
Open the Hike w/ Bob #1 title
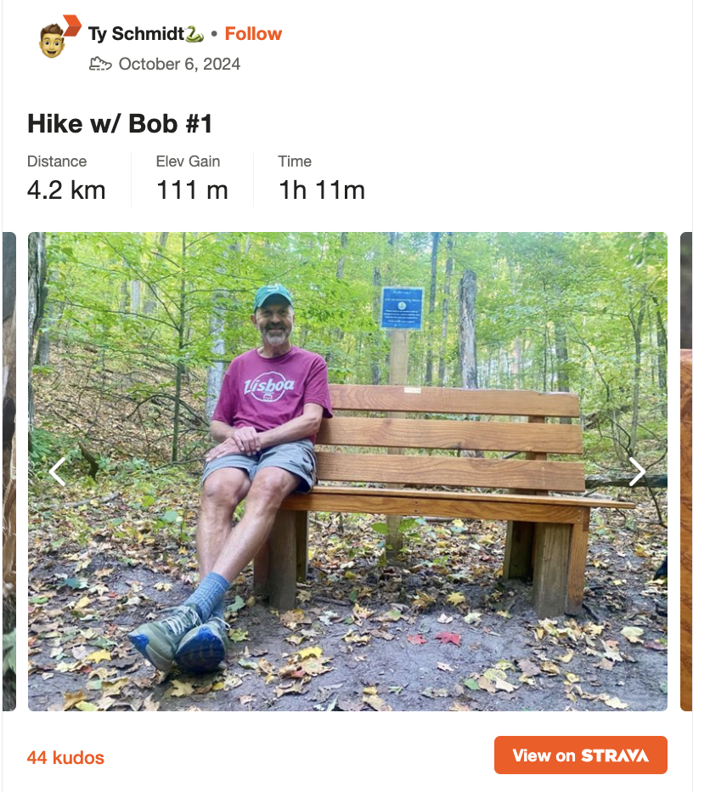point(120,124)
